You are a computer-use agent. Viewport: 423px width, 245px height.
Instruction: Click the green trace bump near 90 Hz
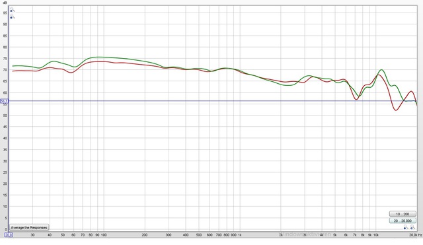pos(98,57)
